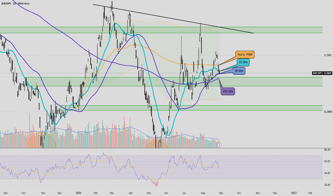
Task: Select the 20 SMA callout label
Action: pos(243,62)
